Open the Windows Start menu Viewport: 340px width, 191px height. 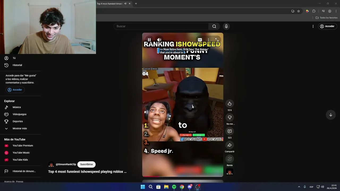click(143, 187)
